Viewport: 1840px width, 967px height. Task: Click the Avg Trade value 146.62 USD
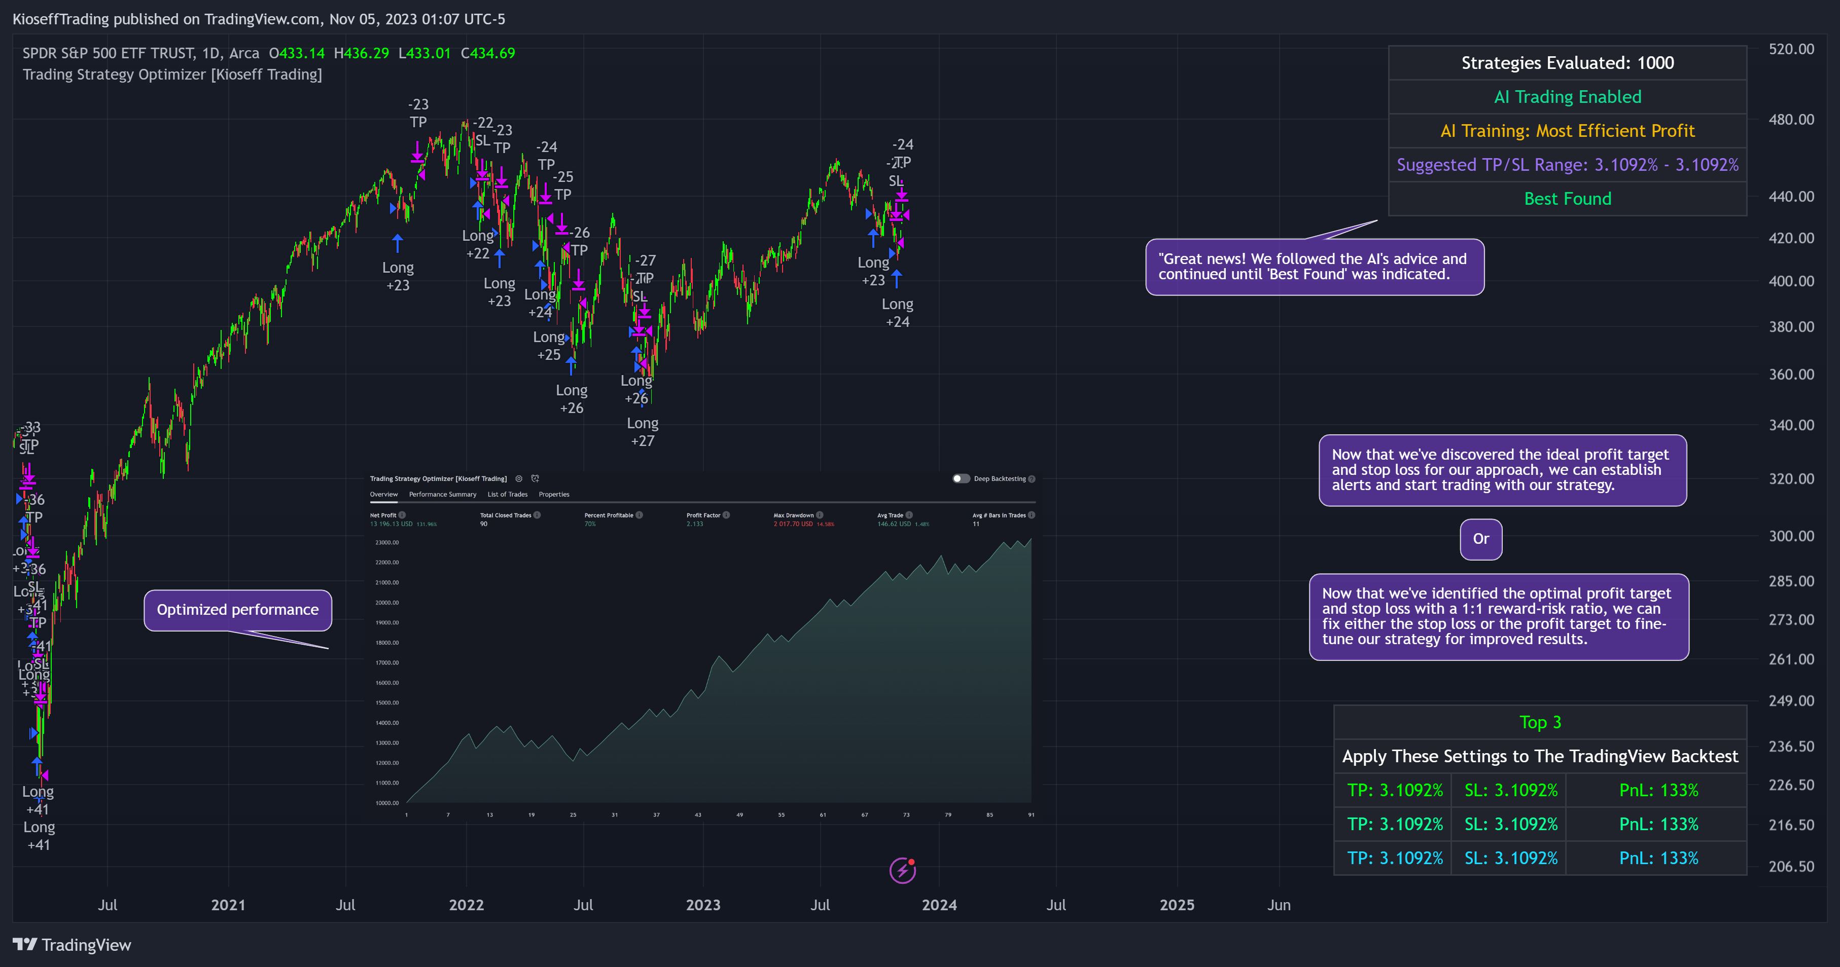pyautogui.click(x=894, y=524)
